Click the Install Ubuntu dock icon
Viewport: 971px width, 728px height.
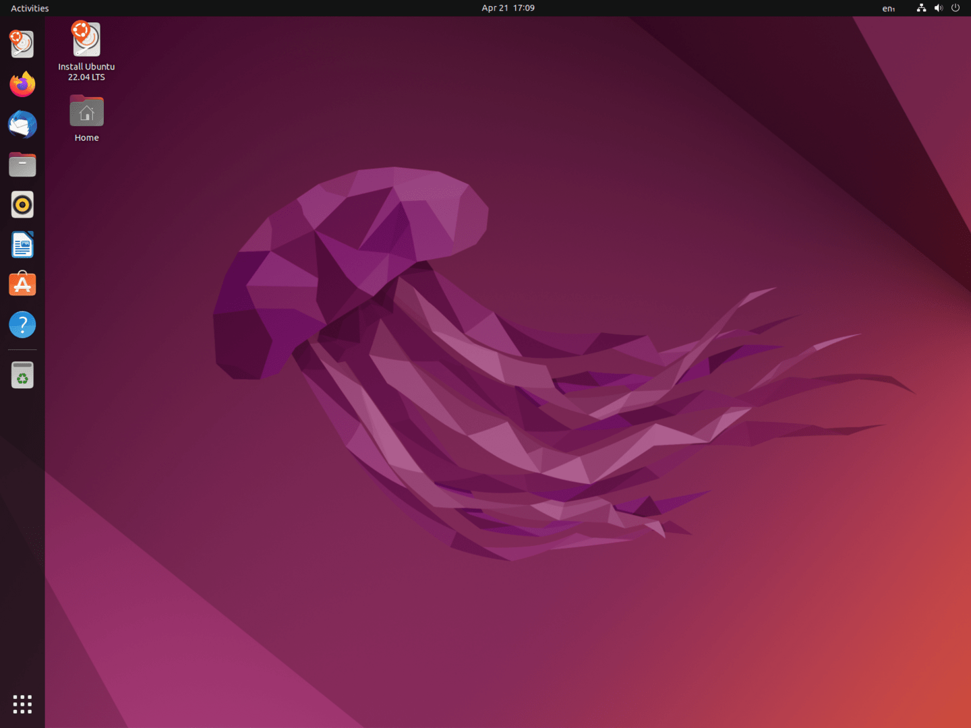click(22, 44)
